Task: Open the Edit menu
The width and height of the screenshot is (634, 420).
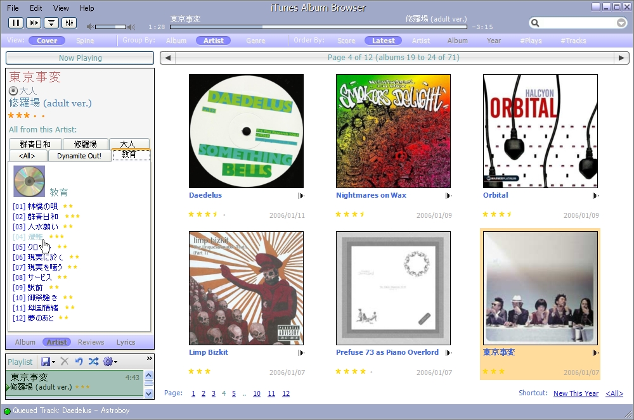Action: pos(36,8)
